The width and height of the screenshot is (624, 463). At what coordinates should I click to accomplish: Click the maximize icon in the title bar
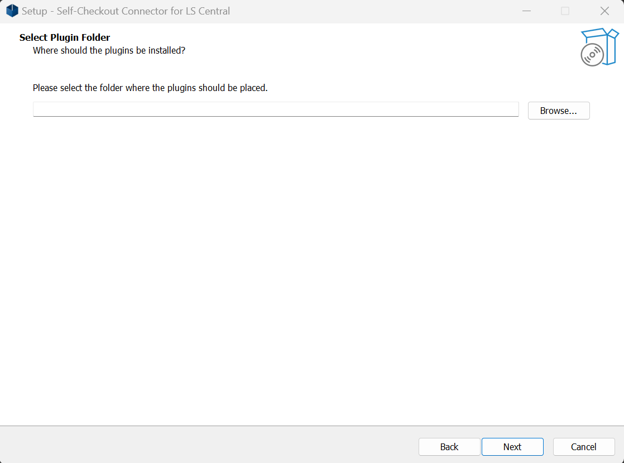[x=565, y=11]
